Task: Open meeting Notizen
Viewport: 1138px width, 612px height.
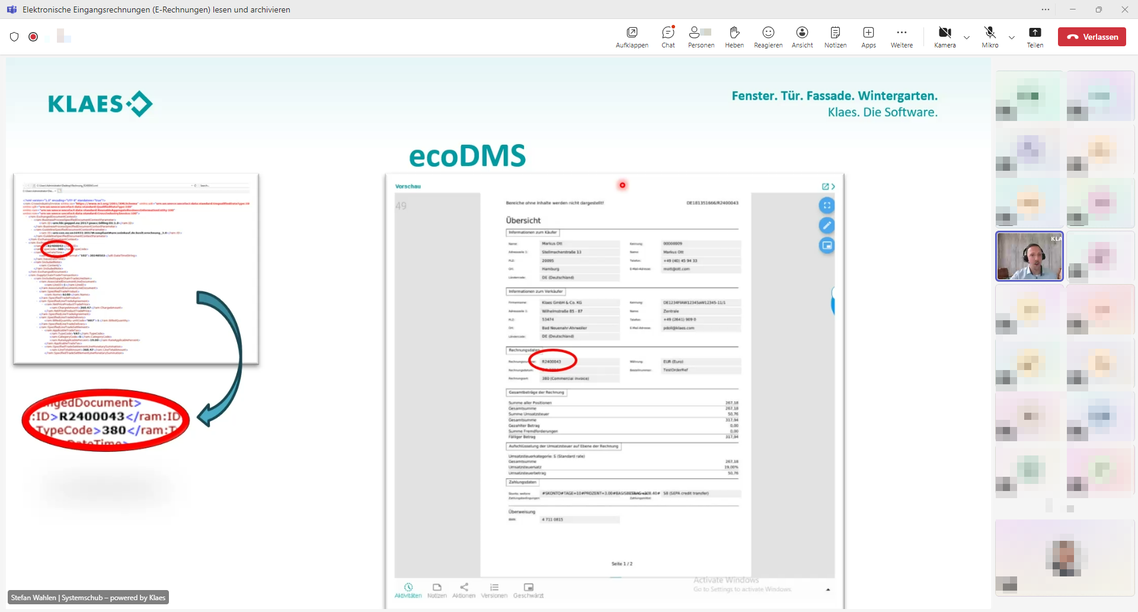Action: click(835, 37)
